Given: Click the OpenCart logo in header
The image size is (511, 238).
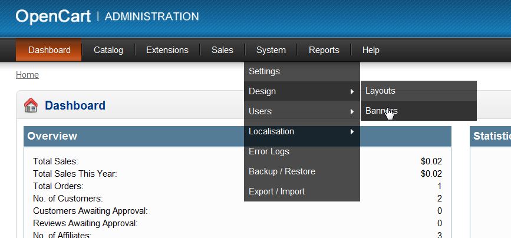Looking at the screenshot, I should 53,16.
